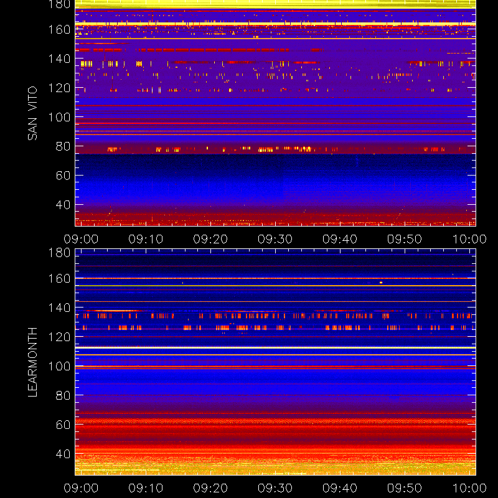Select the 80 tick label on Learmonth axis

pos(63,395)
